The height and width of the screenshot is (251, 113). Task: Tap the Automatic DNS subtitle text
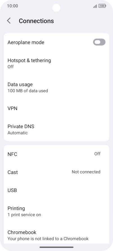tap(18, 133)
